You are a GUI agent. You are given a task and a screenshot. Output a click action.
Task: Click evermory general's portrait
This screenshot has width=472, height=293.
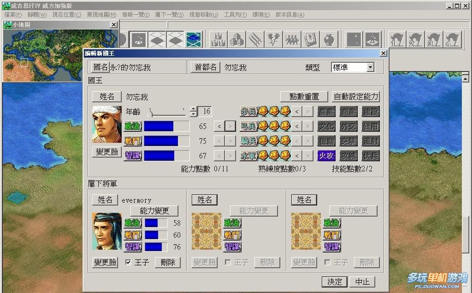pyautogui.click(x=107, y=231)
